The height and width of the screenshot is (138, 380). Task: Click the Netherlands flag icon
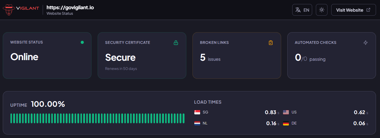click(197, 123)
